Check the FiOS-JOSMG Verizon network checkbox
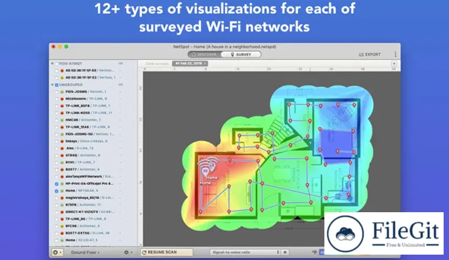Image resolution: width=449 pixels, height=260 pixels. (56, 92)
